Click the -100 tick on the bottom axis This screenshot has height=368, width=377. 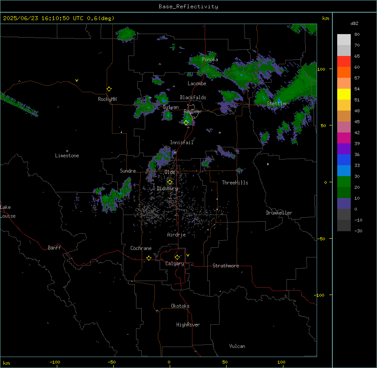click(x=55, y=362)
